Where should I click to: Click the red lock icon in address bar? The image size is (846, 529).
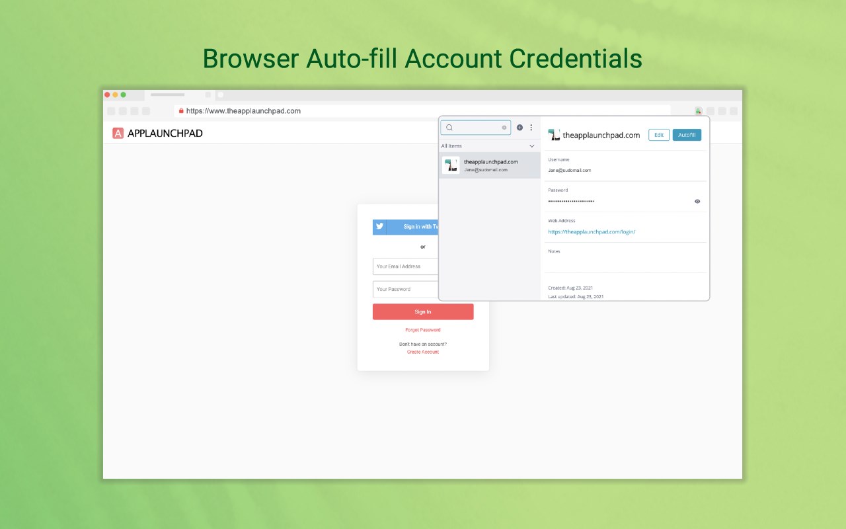181,111
